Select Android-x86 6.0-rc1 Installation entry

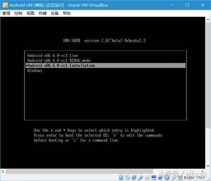pos(105,66)
